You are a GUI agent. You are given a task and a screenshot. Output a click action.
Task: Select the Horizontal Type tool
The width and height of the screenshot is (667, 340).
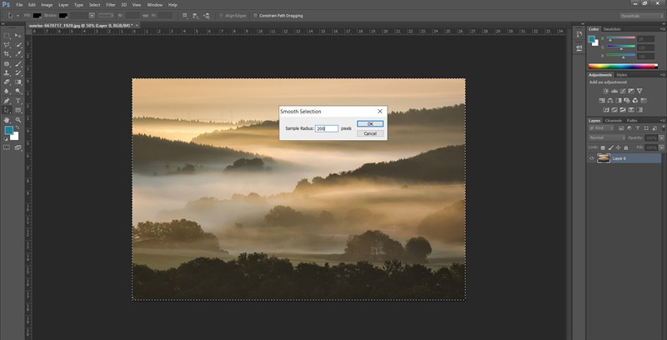[x=18, y=101]
